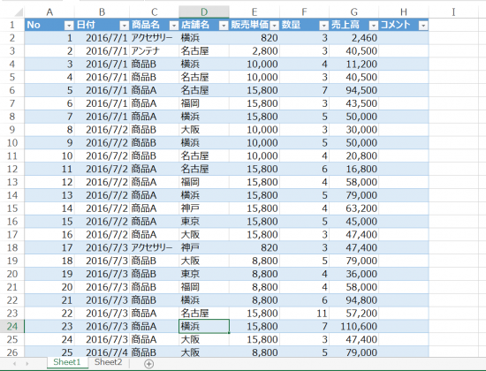Click アクセサリー product cell in row 18
The width and height of the screenshot is (486, 371).
154,247
